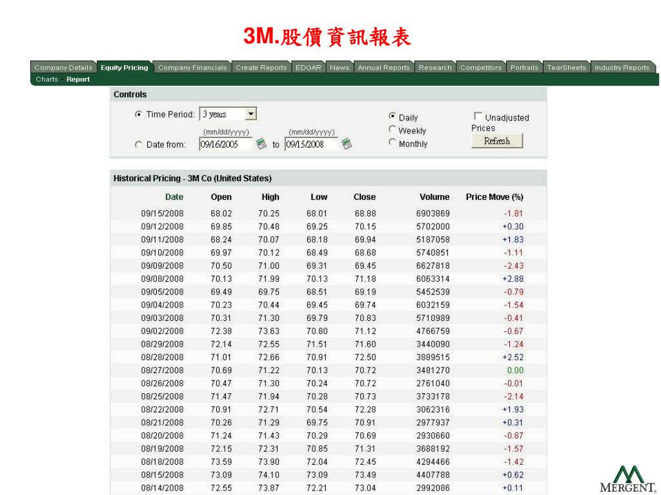This screenshot has height=495, width=661.
Task: Select the 08/26/2008 date cell
Action: click(162, 383)
